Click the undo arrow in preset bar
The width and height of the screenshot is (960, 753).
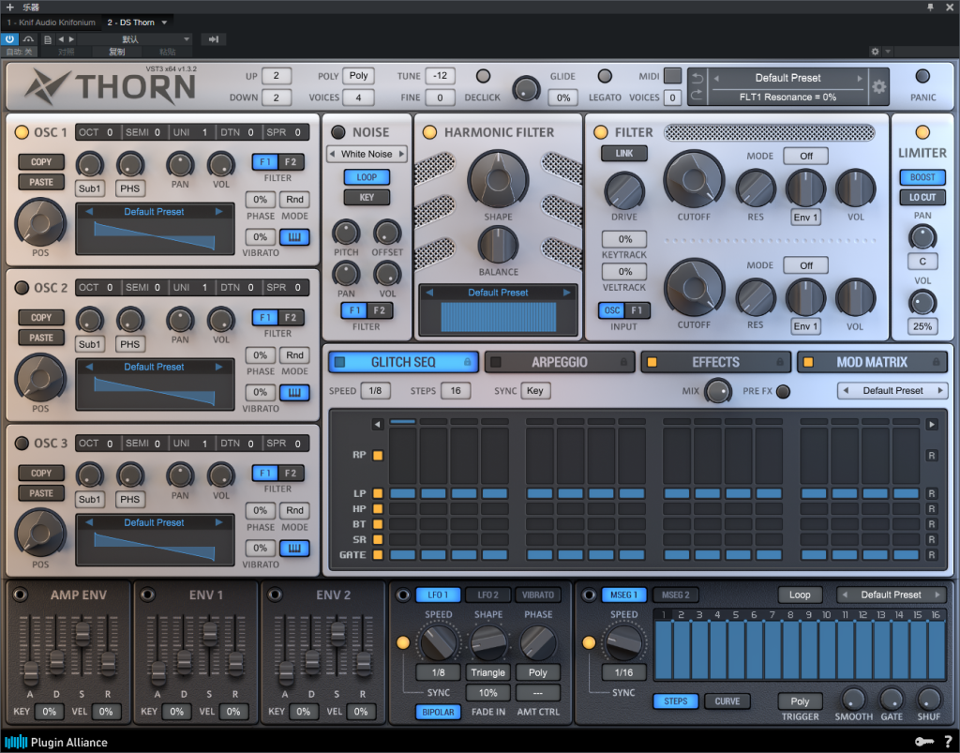697,79
